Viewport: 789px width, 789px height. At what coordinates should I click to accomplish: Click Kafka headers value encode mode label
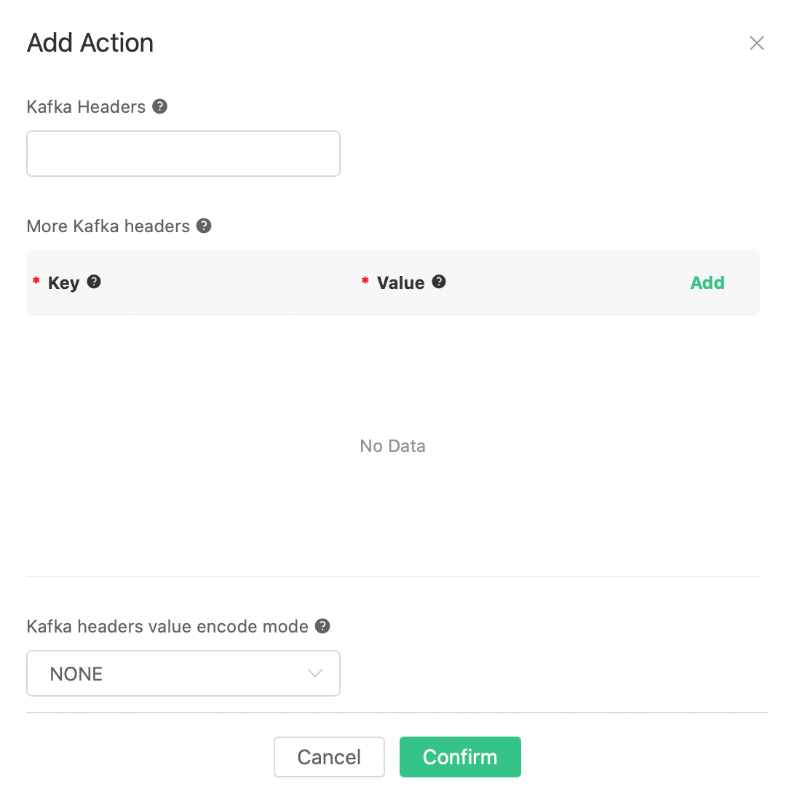[x=167, y=627]
